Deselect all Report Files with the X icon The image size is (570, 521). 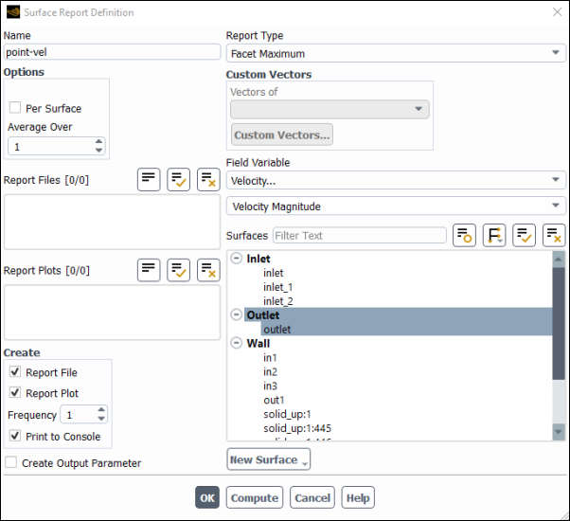(208, 179)
